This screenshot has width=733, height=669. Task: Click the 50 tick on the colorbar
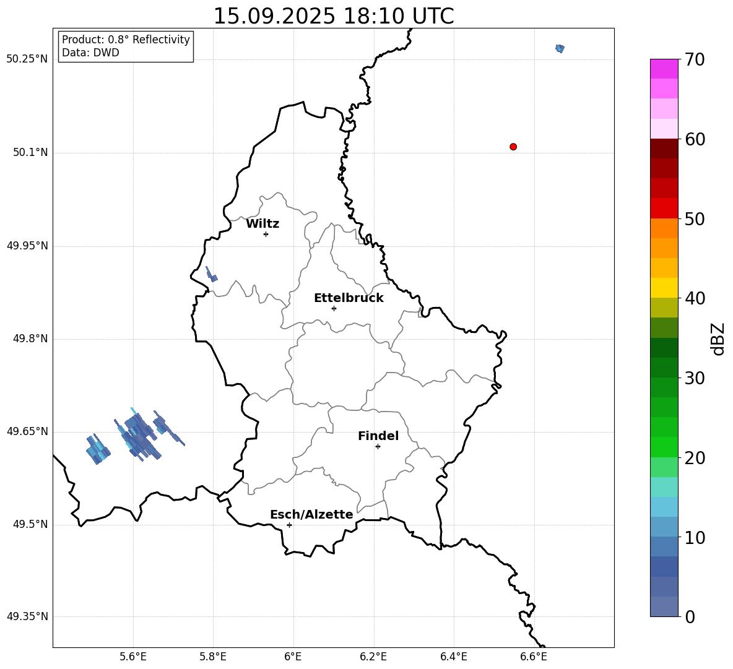695,219
